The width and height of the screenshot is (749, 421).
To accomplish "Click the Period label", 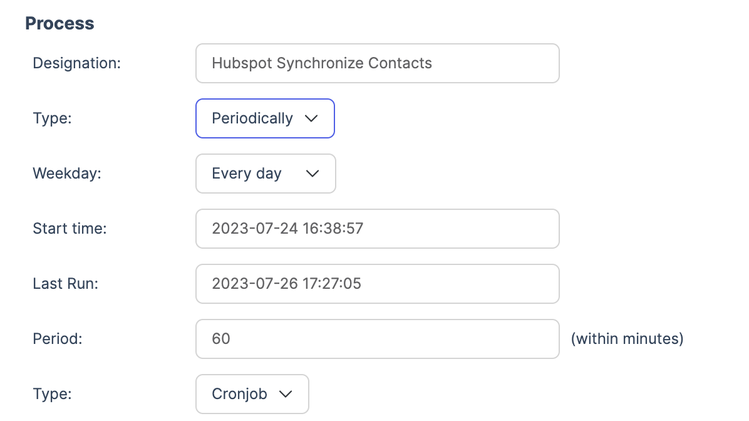I will (x=57, y=339).
